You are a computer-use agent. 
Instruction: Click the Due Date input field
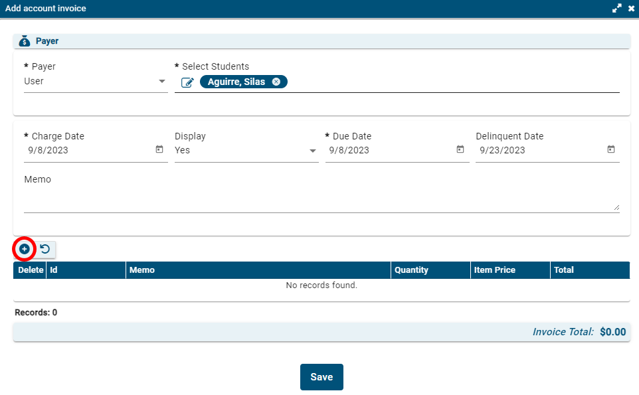(389, 151)
